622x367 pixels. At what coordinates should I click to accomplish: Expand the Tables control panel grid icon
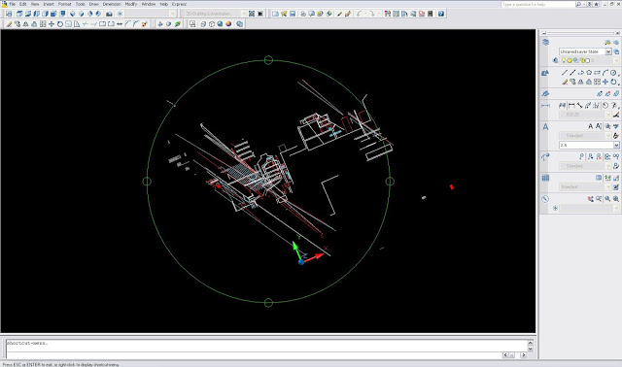click(546, 178)
